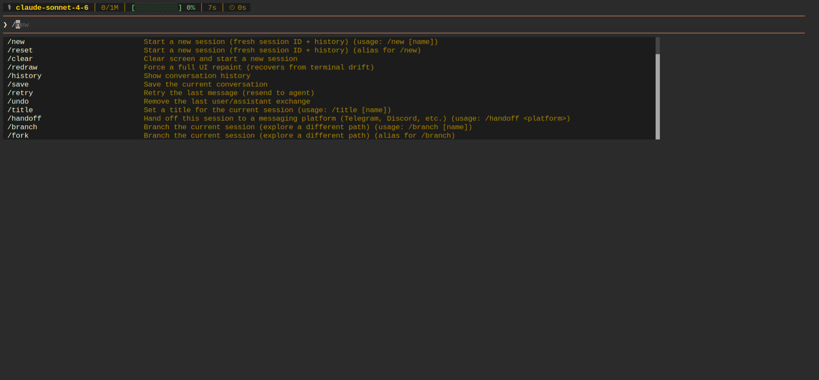Screen dimensions: 819x380
Task: Click description starting 'Hand off this session'
Action: (357, 118)
